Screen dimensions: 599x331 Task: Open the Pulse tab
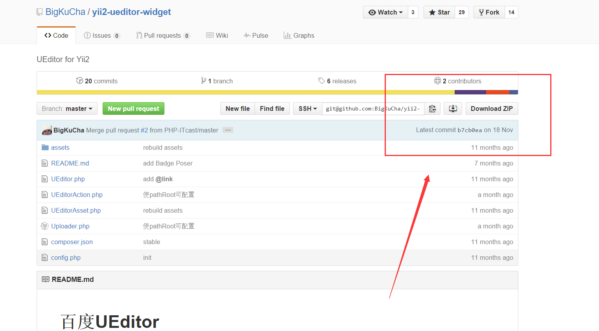click(x=256, y=35)
